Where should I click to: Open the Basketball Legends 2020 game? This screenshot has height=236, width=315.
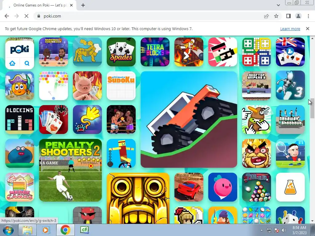point(54,52)
